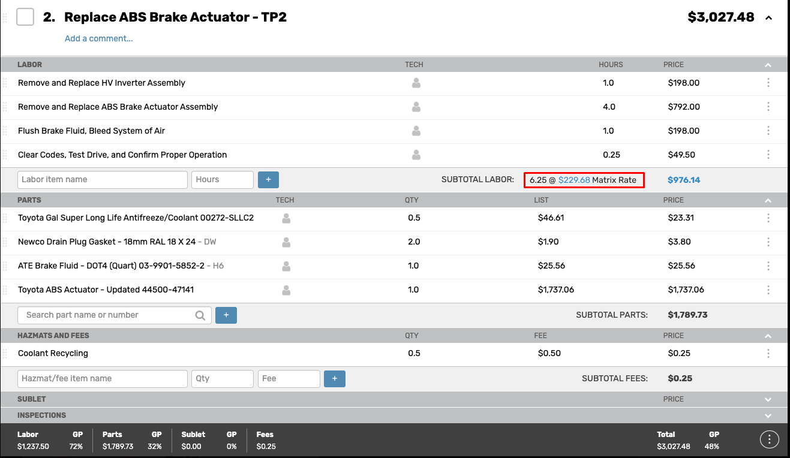Expand the Sublet section

tap(768, 399)
